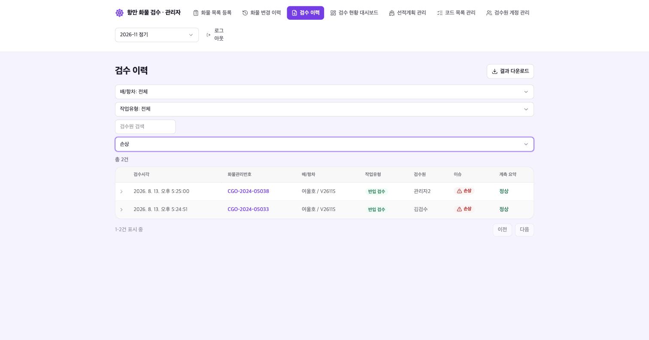The image size is (649, 340).
Task: Click 정상 status in CGO-2024-05038 row
Action: click(x=504, y=191)
